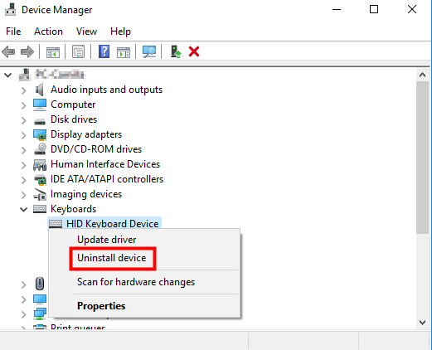Open the Properties toolbar icon
The height and width of the screenshot is (350, 432).
click(x=78, y=51)
